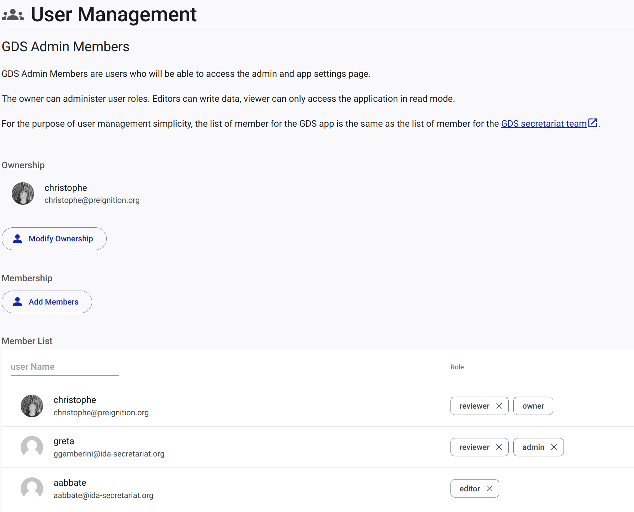The image size is (634, 512).
Task: Remove editor role from aabbate
Action: (490, 488)
